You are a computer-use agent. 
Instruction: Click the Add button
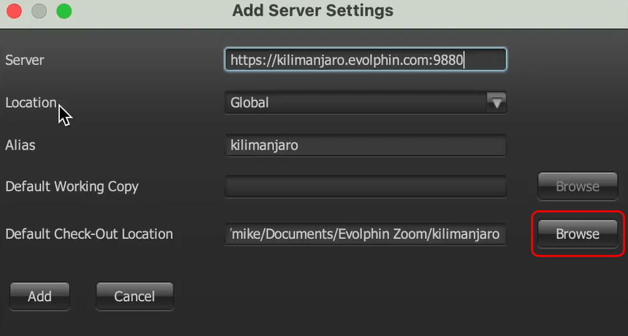click(39, 297)
